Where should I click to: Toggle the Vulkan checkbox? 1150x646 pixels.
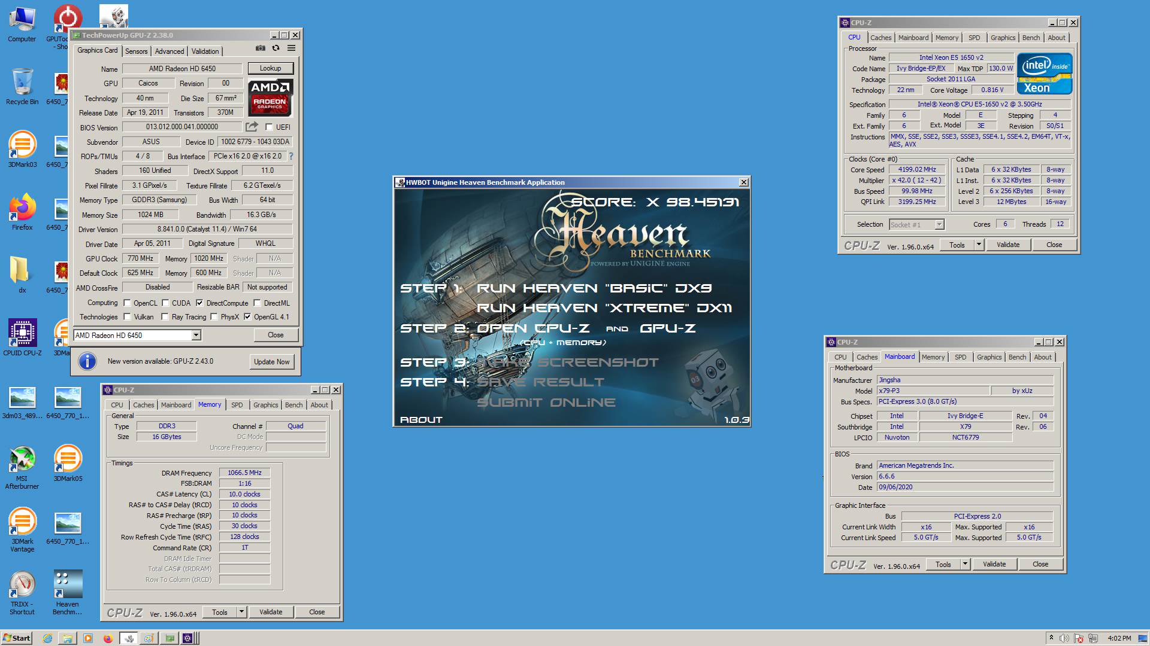tap(127, 317)
